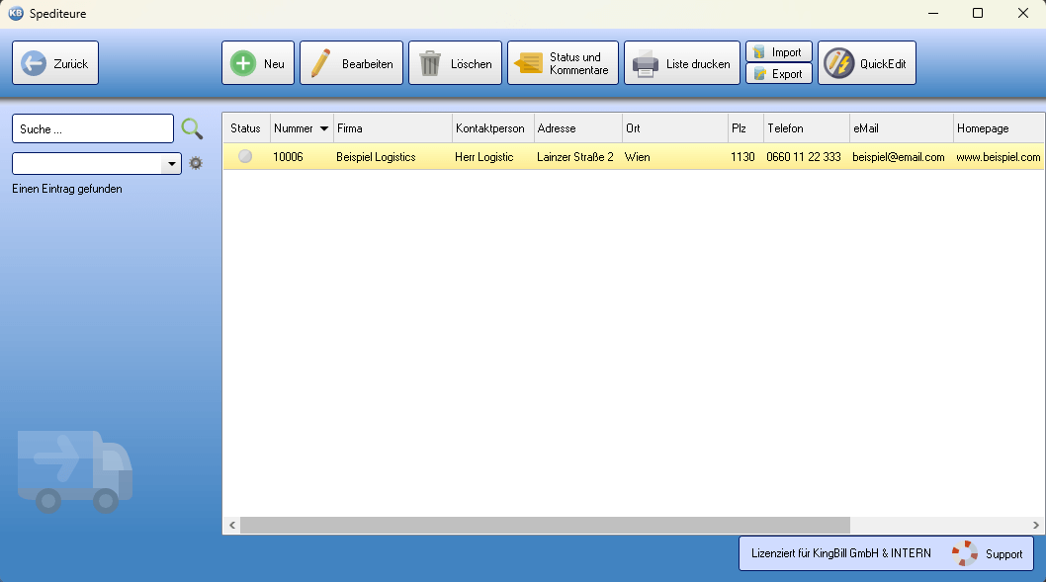Image resolution: width=1046 pixels, height=582 pixels.
Task: Click the Firma column header
Action: [x=392, y=128]
